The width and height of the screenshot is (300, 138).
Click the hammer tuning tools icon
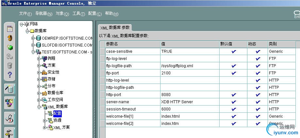[9, 133]
